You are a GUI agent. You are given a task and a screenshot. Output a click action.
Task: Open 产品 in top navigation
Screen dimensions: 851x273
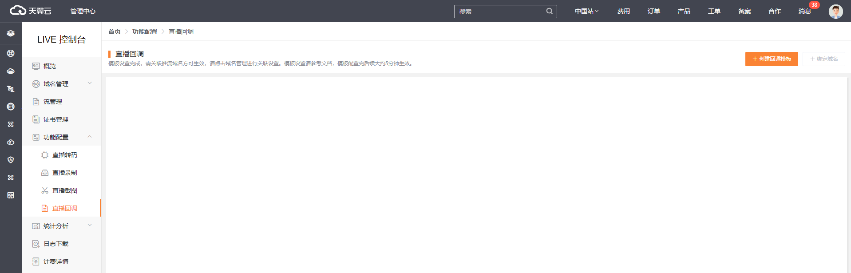(x=684, y=11)
